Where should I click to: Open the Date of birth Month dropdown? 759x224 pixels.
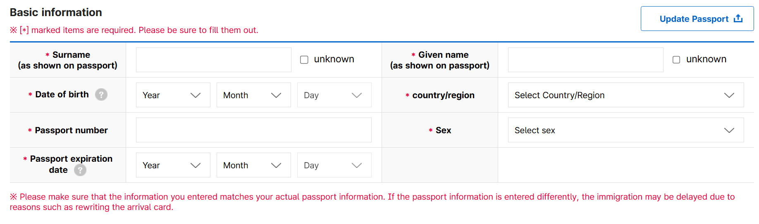point(253,95)
